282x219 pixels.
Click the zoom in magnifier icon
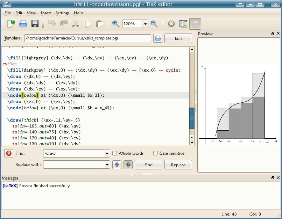(116, 24)
